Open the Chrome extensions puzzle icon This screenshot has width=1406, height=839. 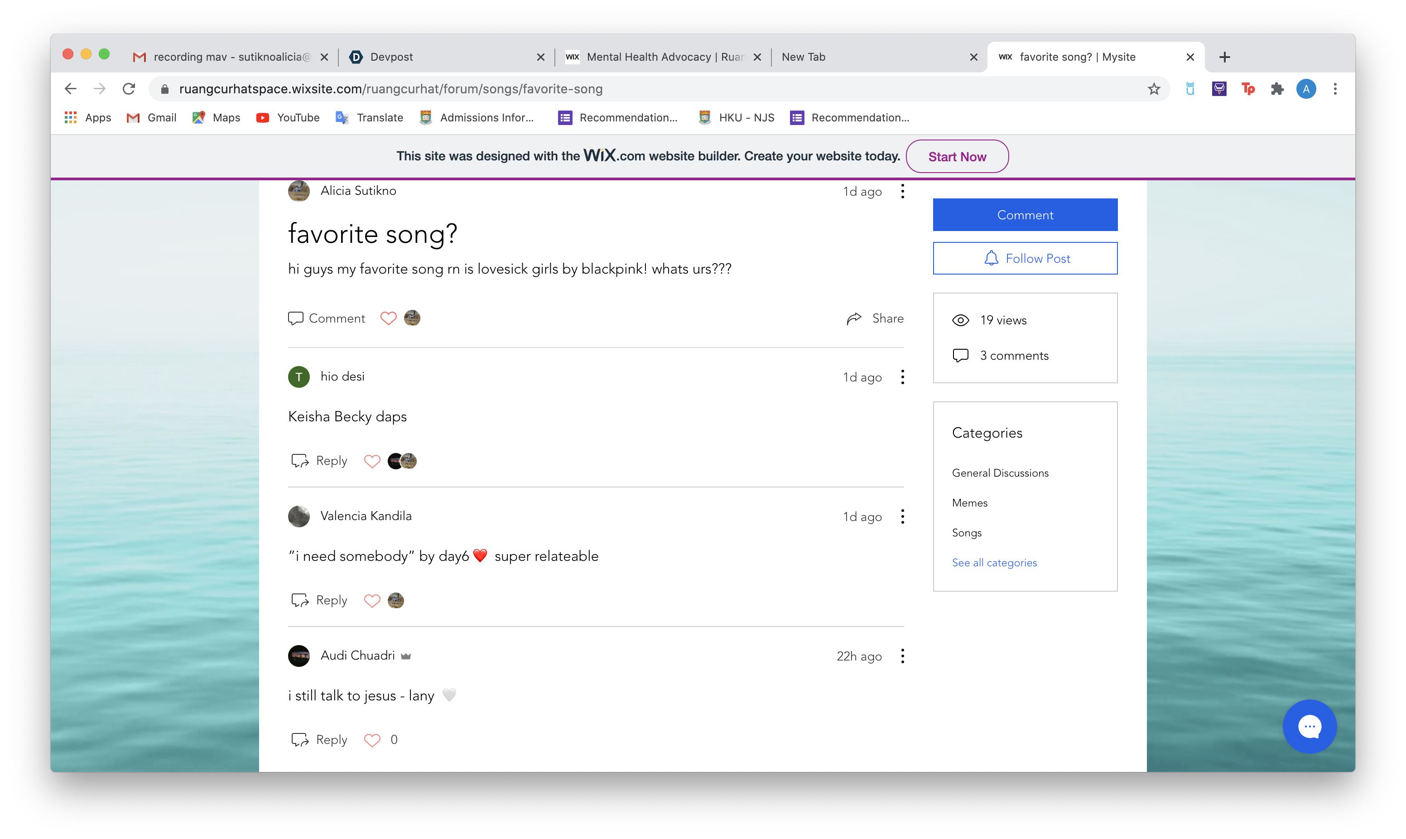click(1277, 89)
